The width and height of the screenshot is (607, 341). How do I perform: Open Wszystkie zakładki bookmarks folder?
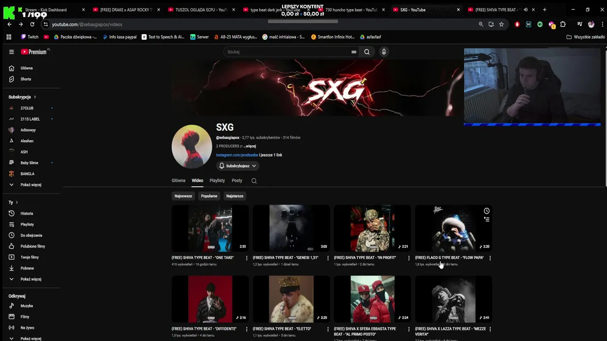click(x=586, y=37)
